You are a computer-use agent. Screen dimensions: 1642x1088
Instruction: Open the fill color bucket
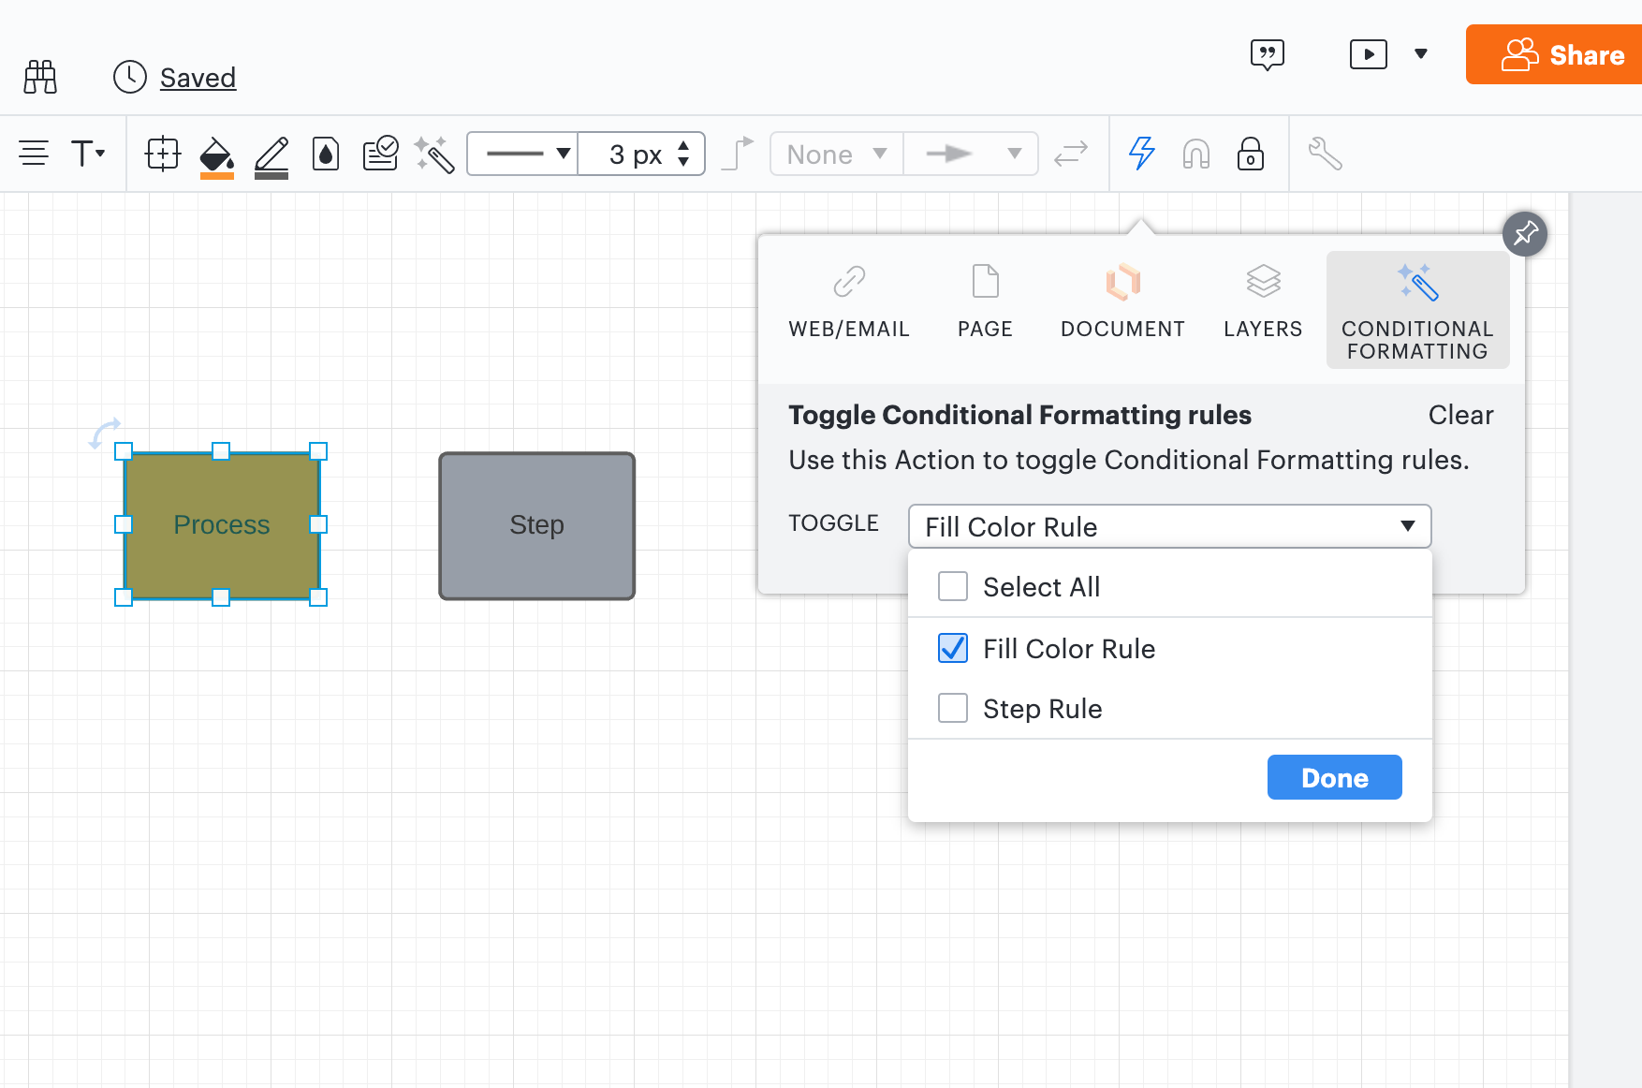click(x=216, y=155)
